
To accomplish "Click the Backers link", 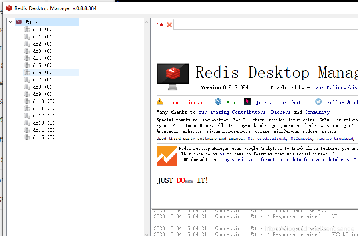I will point(281,112).
